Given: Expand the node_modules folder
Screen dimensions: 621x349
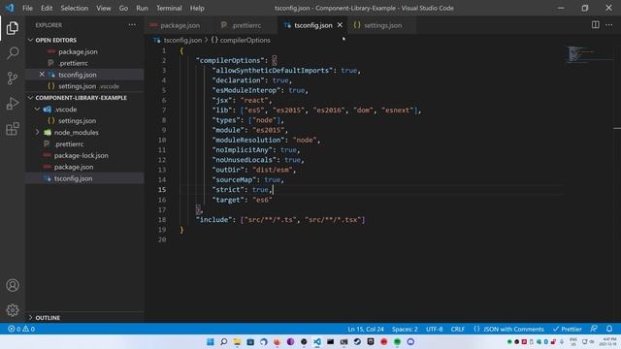Looking at the screenshot, I should click(76, 132).
